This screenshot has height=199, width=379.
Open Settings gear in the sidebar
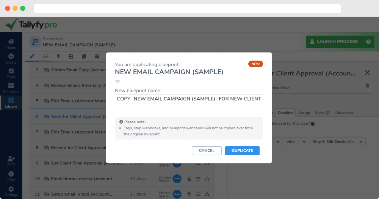(x=11, y=191)
